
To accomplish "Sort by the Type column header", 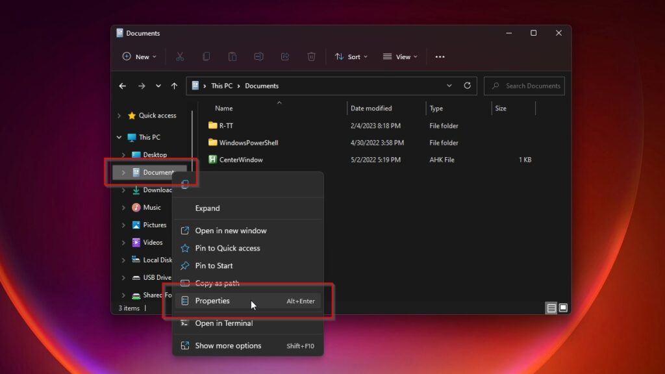I will click(436, 108).
